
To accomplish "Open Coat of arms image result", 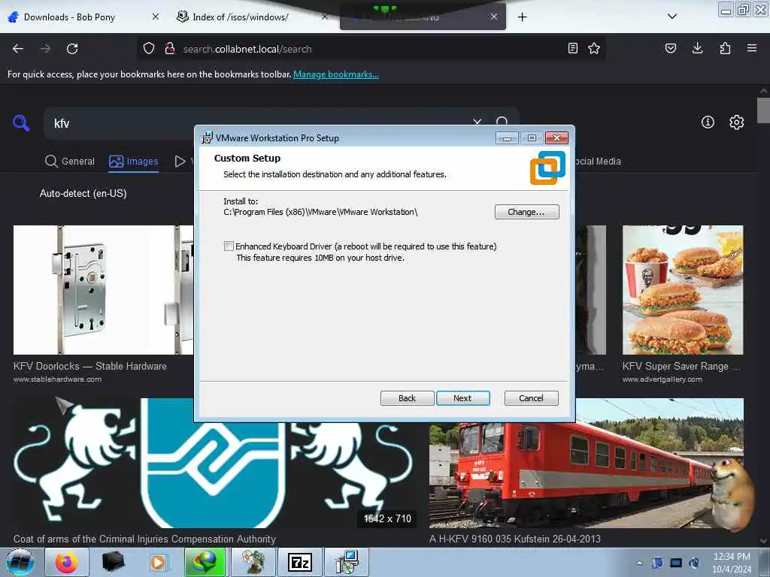I will (x=214, y=463).
